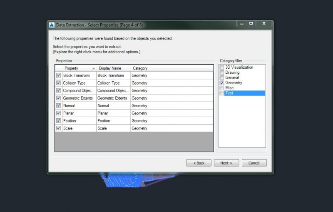Viewport: 333px width, 212px height.
Task: Select the Position display name cell
Action: 113,121
